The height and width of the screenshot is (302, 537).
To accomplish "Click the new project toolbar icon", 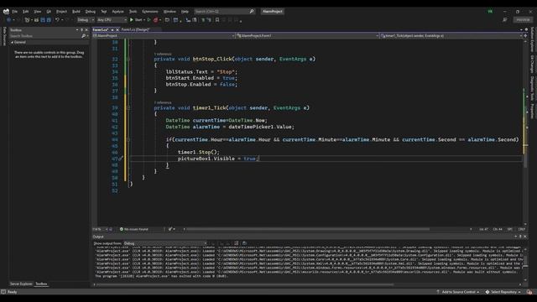I will click(28, 20).
